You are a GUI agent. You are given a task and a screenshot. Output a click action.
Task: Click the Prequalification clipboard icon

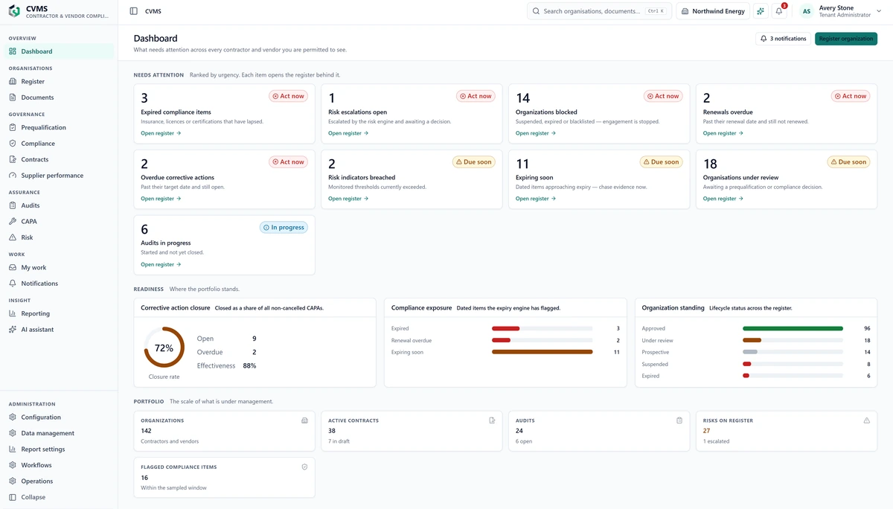click(x=13, y=127)
